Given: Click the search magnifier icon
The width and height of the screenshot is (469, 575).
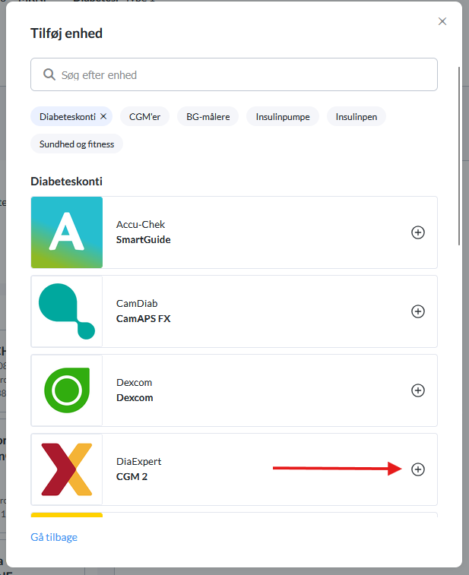Looking at the screenshot, I should 49,74.
